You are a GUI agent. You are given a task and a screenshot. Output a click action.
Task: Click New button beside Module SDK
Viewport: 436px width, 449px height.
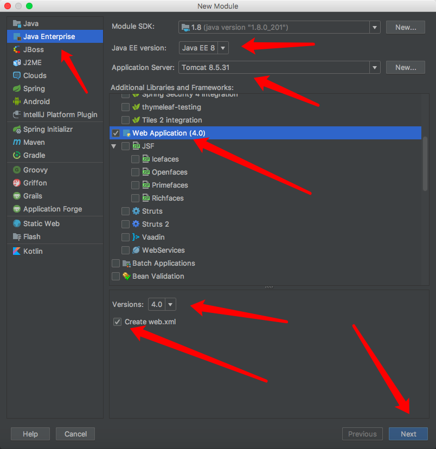click(406, 28)
